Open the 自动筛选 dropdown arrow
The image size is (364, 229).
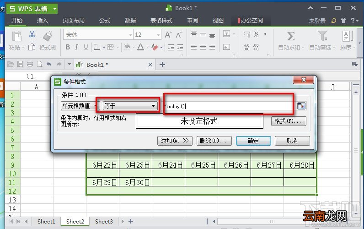tap(334, 48)
